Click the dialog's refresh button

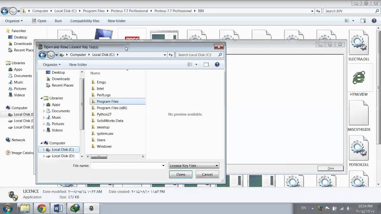click(171, 55)
